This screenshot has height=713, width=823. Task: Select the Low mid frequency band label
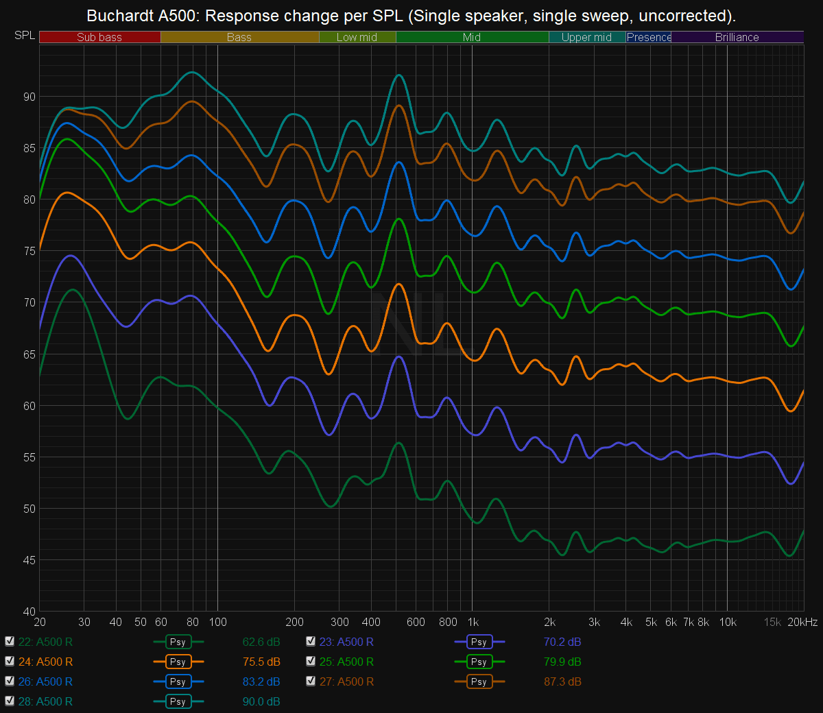click(x=357, y=37)
